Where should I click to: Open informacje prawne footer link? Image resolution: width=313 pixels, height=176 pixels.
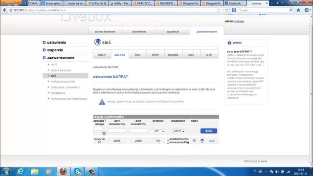255,161
